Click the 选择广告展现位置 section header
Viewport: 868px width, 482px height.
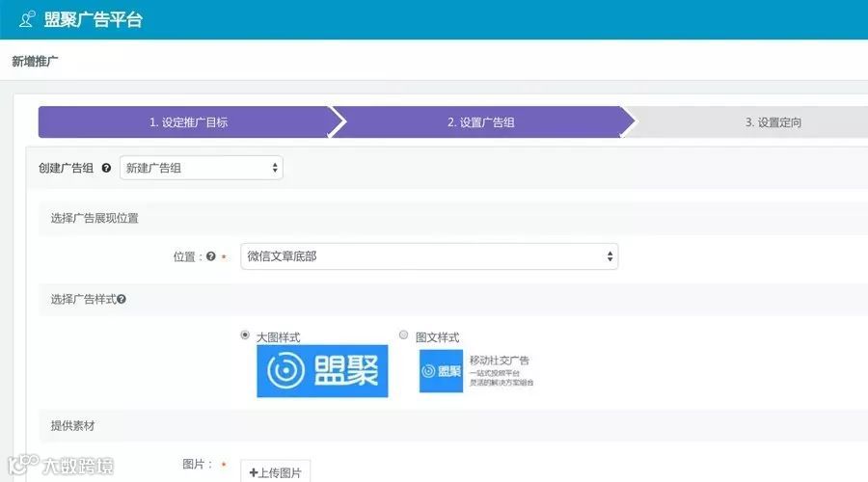[x=95, y=218]
